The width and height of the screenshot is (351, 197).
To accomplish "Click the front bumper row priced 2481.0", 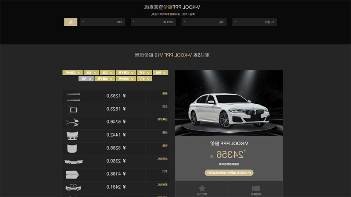I will coord(115,188).
